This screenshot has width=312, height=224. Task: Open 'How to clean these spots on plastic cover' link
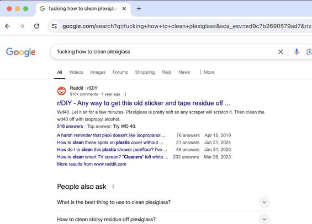coord(110,143)
